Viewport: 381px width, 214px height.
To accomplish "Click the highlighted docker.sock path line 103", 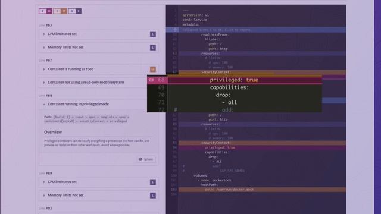I will tap(229, 190).
